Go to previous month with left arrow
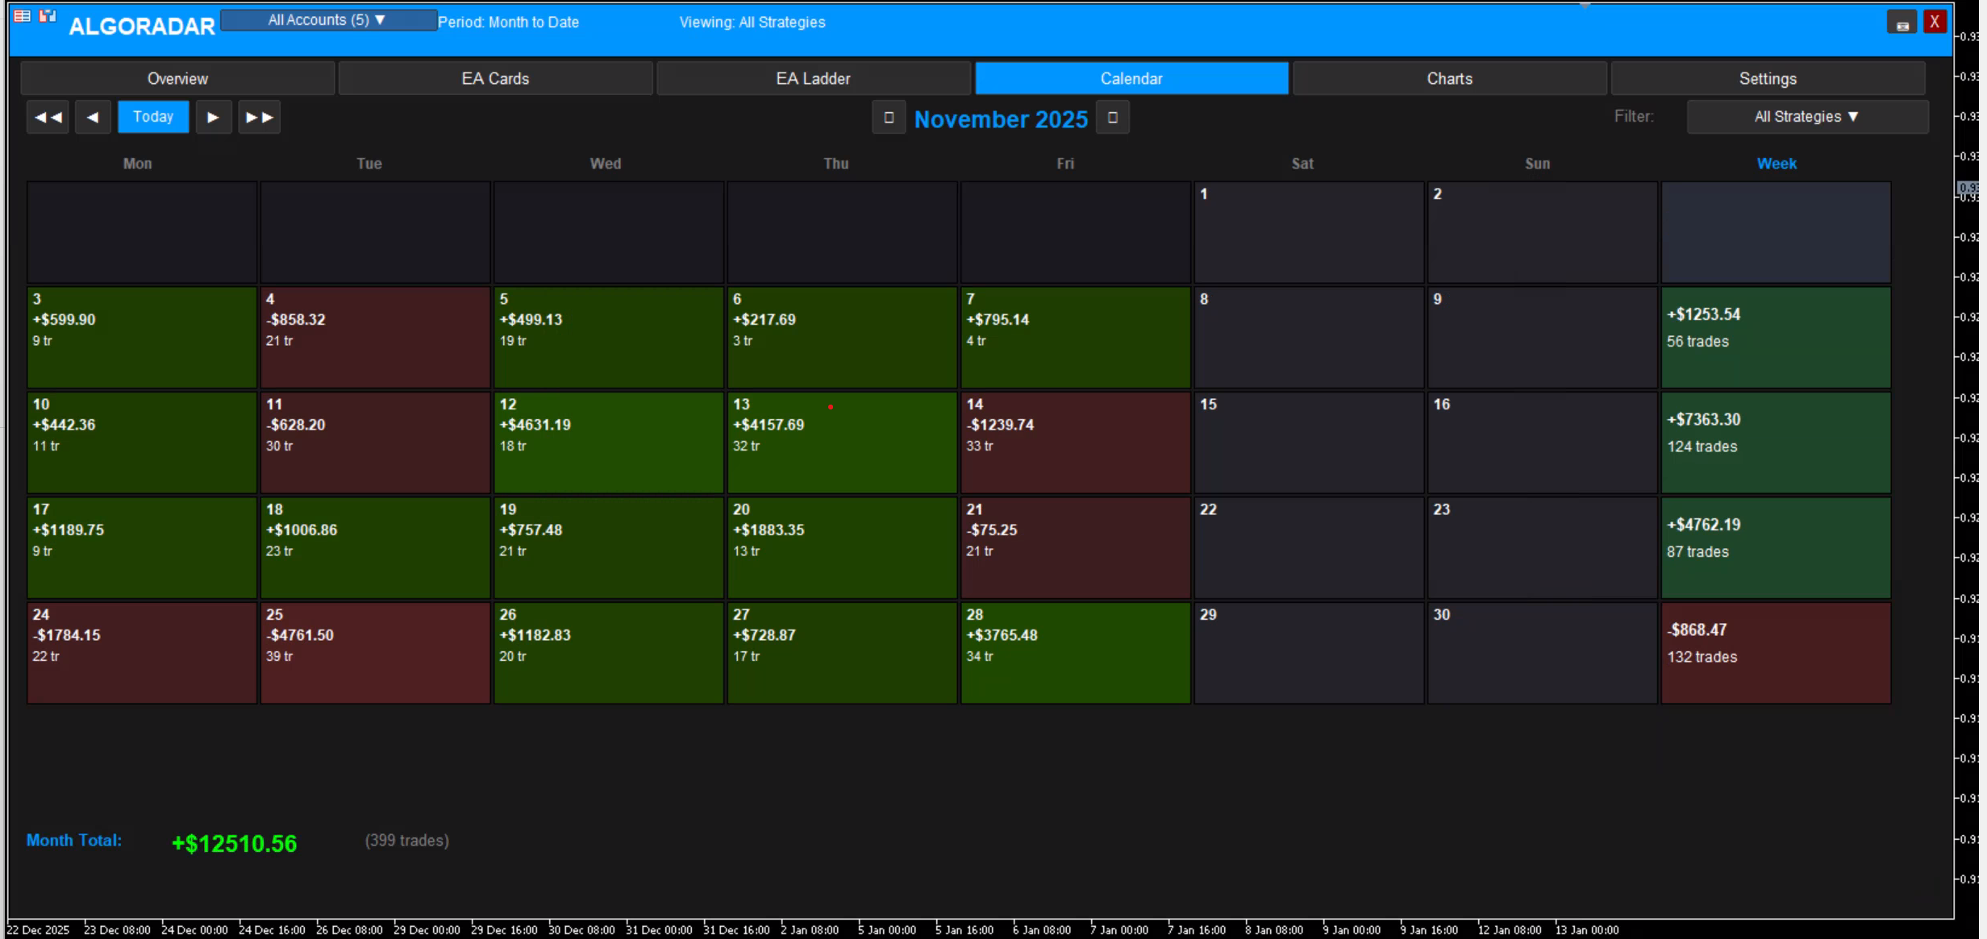1987x939 pixels. (x=93, y=117)
